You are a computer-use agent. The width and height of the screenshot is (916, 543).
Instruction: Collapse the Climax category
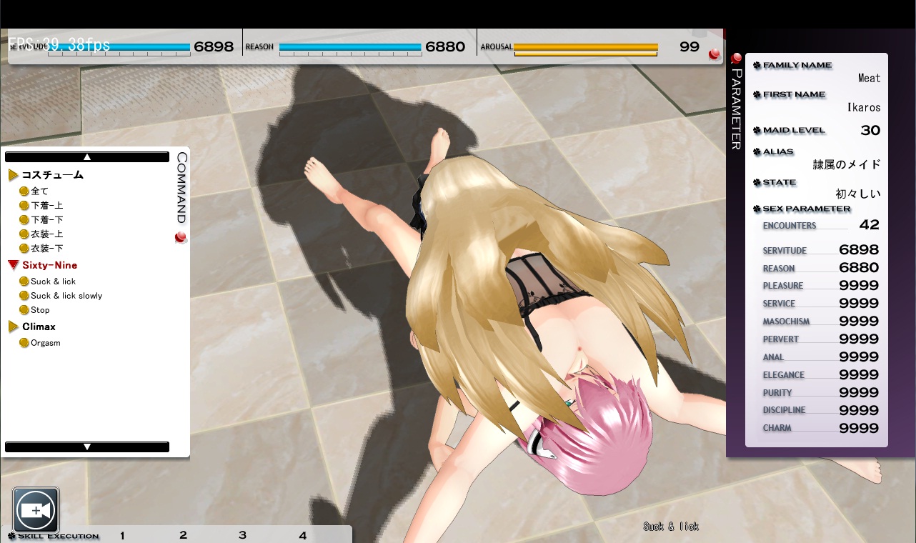[x=32, y=327]
